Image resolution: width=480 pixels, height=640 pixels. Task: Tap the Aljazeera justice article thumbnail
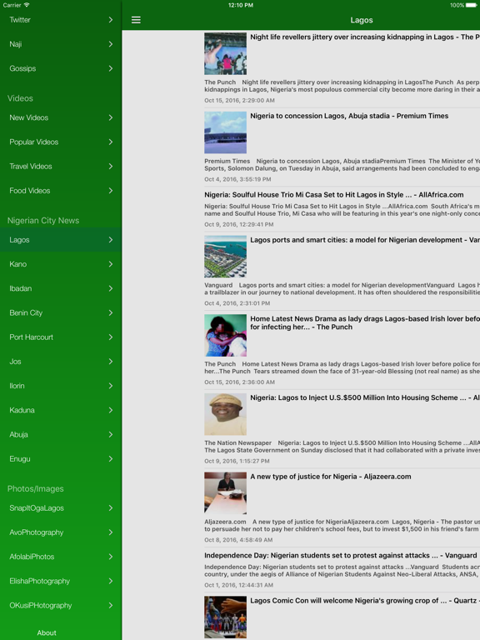[225, 492]
